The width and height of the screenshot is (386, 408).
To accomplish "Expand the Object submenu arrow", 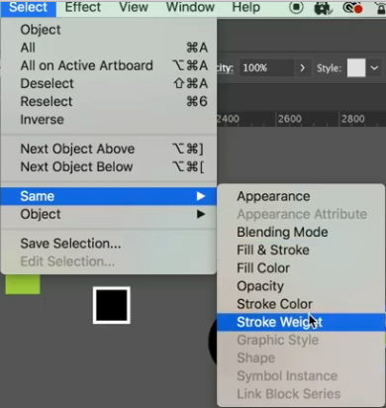I will click(x=201, y=214).
